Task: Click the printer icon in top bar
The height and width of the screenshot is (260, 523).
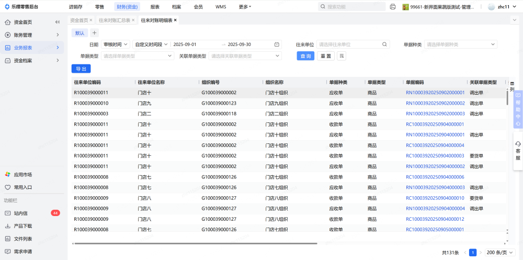Action: click(x=393, y=7)
